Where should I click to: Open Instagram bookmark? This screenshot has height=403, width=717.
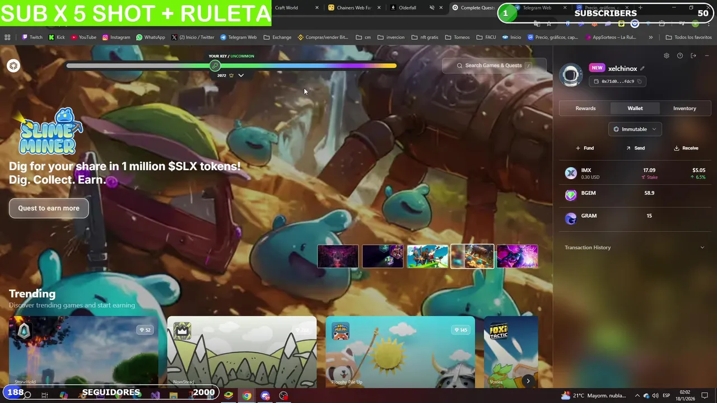click(x=116, y=38)
